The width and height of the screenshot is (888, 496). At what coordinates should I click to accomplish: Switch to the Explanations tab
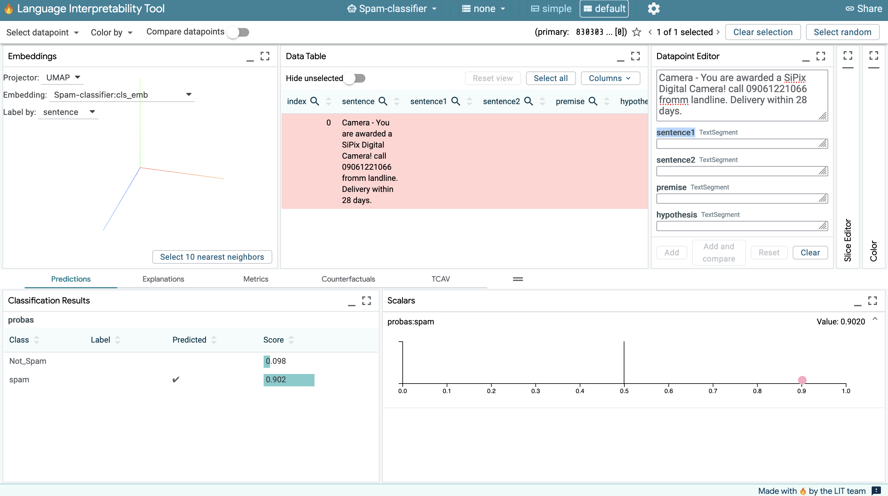click(x=163, y=279)
